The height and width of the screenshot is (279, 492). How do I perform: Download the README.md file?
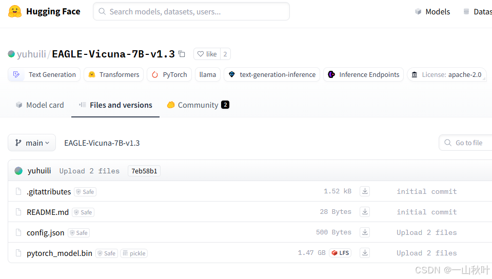click(x=365, y=212)
